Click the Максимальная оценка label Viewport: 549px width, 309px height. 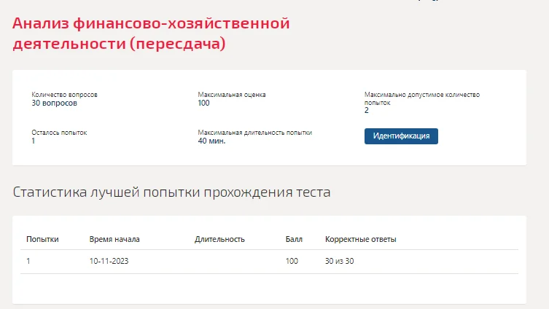pos(232,95)
